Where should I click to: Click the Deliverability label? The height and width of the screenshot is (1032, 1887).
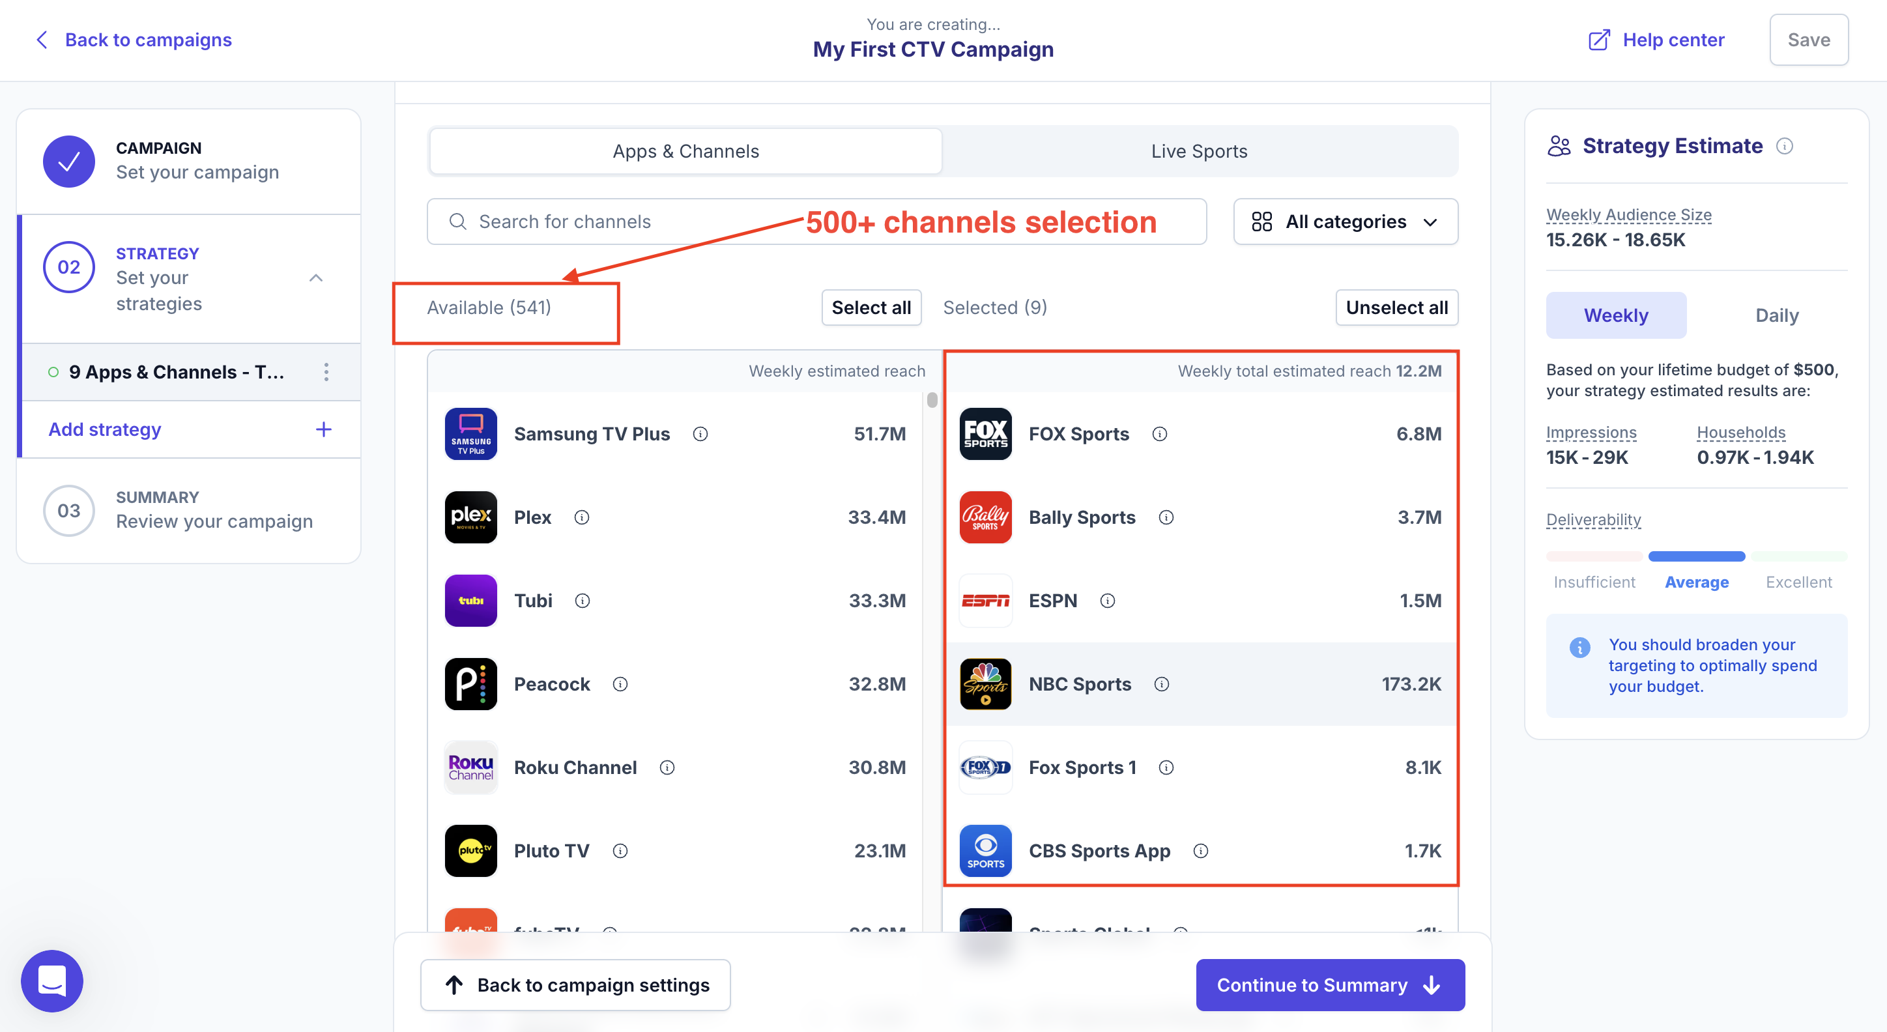click(x=1593, y=520)
